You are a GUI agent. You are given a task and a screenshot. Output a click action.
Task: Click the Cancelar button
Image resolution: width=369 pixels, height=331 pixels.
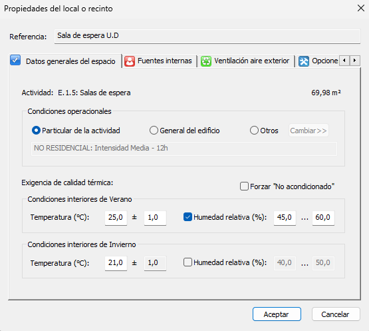coord(336,314)
